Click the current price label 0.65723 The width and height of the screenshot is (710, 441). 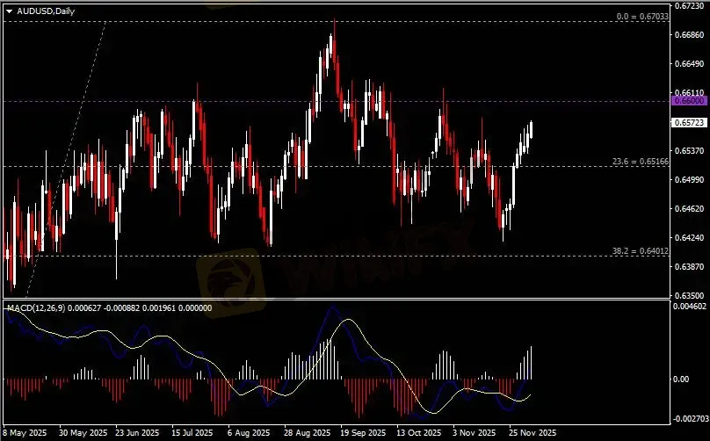(688, 123)
